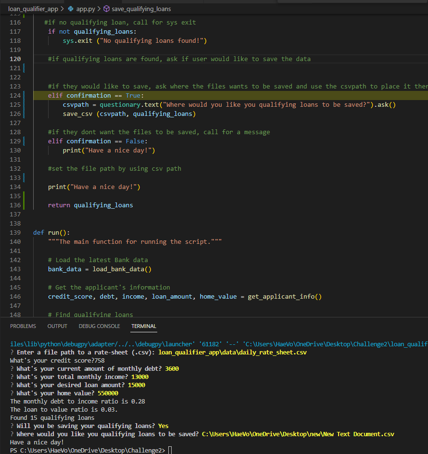Click the run function docstring
Viewport: 428px width, 454px height.
click(x=135, y=242)
